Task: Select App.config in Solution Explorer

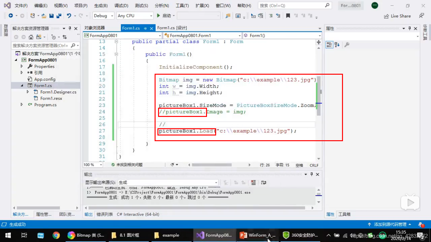Action: 45,79
